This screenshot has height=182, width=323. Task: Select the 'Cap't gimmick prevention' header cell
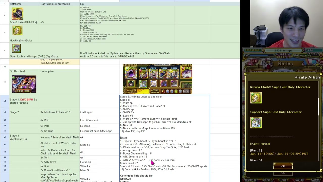(60, 4)
